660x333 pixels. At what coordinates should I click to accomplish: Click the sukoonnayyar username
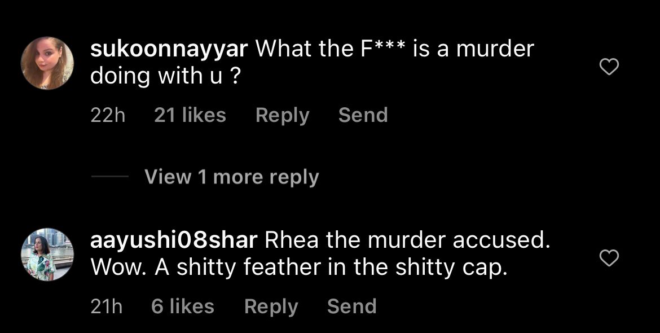[x=169, y=49]
